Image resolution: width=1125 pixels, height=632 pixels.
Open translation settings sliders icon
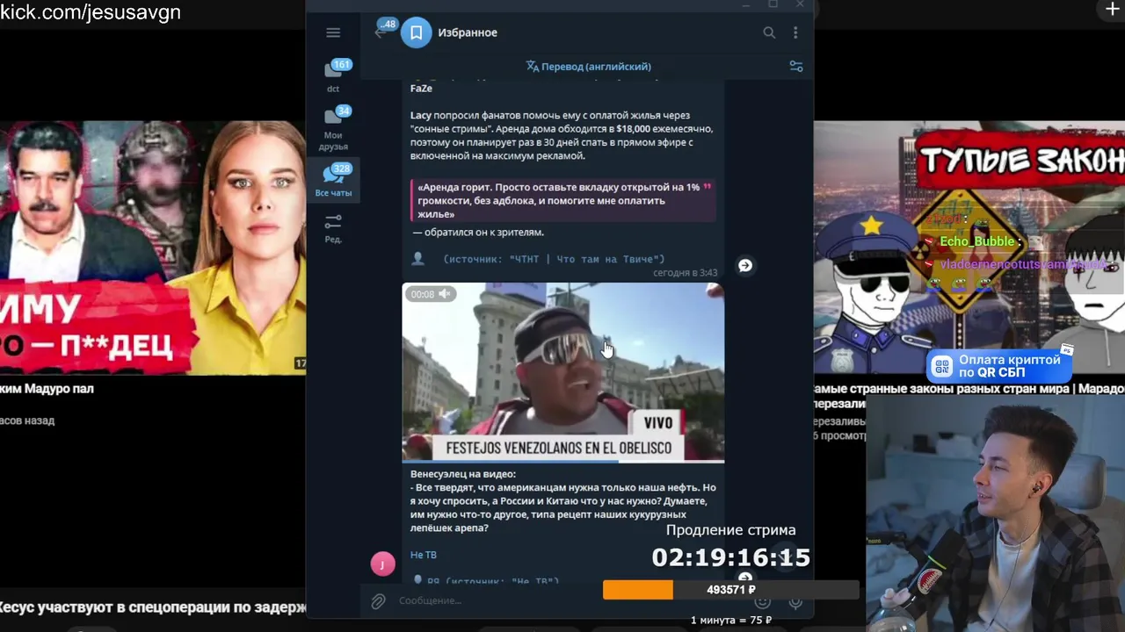pos(796,66)
